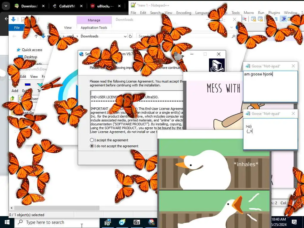Click the Notepad++ title bar icon
The image size is (304, 228).
point(133,5)
